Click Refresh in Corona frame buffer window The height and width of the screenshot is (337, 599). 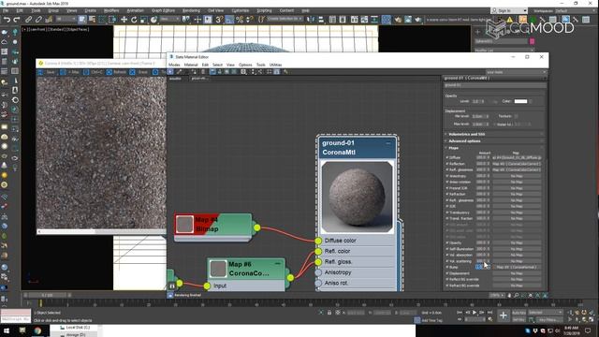(x=116, y=72)
